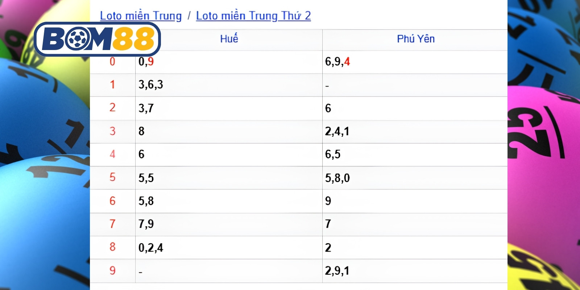Select Phú Yên cell showing 5,8,0

tap(415, 178)
